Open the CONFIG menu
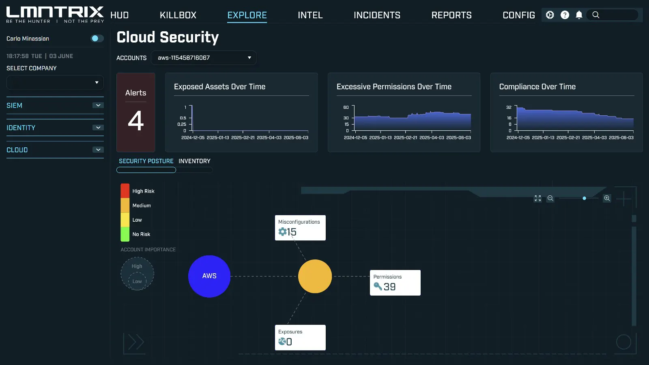 click(x=519, y=15)
